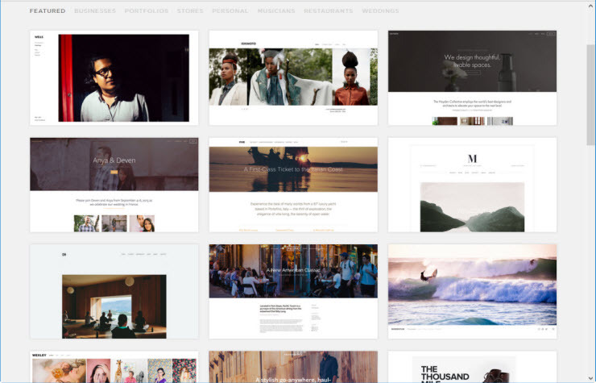The height and width of the screenshot is (383, 596).
Task: Open the MUSICIANS tab
Action: coord(276,11)
